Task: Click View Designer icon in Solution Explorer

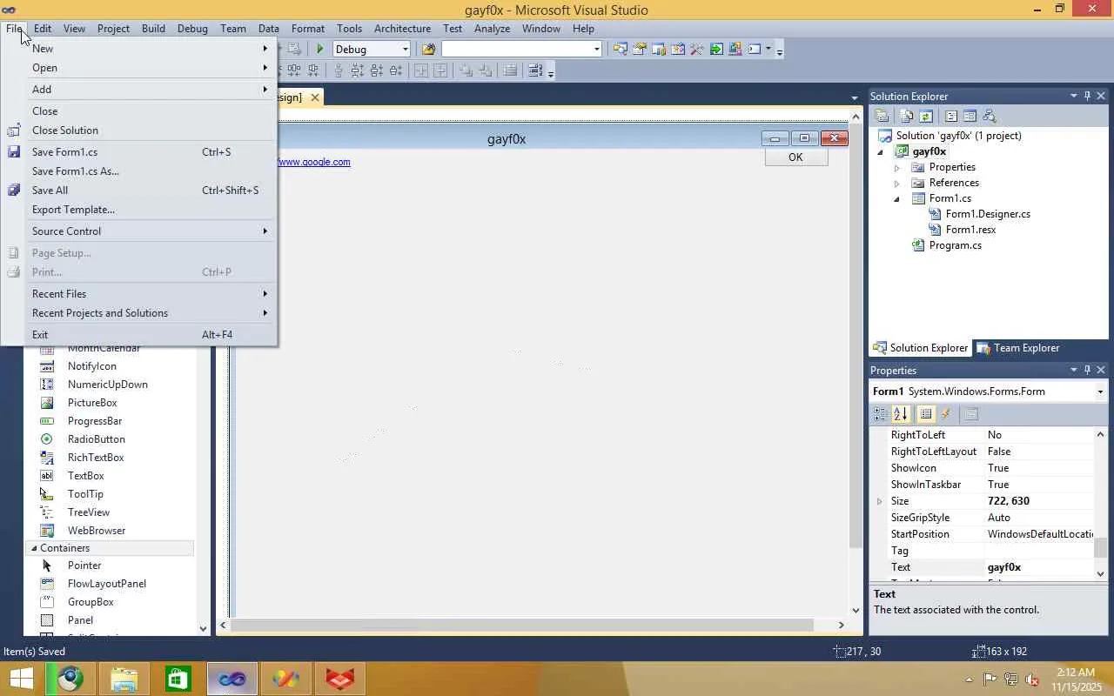Action: click(x=969, y=116)
